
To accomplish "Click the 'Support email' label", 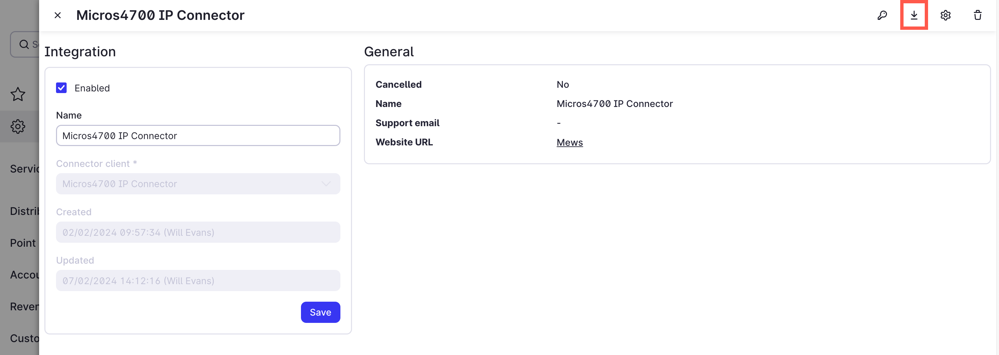I will [407, 123].
